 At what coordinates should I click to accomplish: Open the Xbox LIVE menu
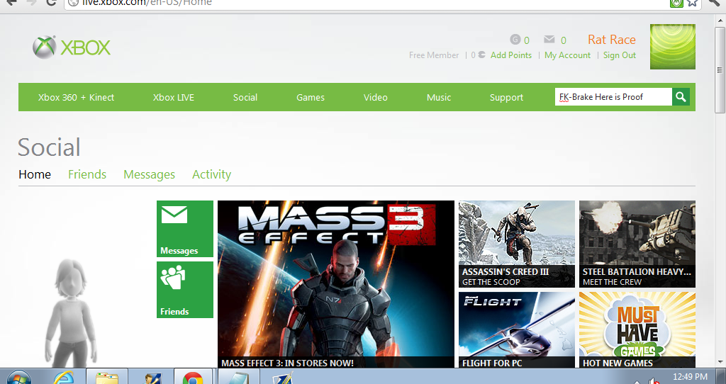pos(174,97)
